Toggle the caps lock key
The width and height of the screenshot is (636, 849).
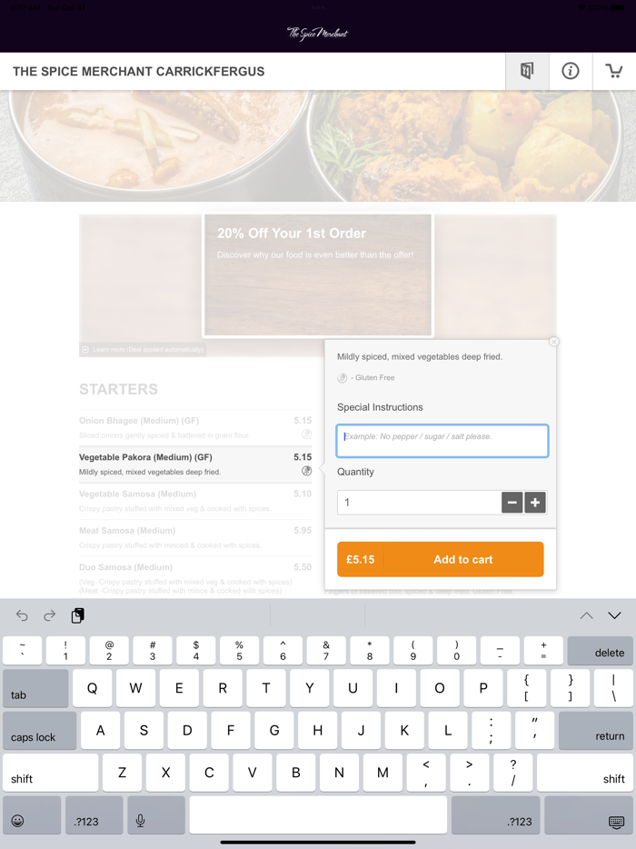[39, 731]
